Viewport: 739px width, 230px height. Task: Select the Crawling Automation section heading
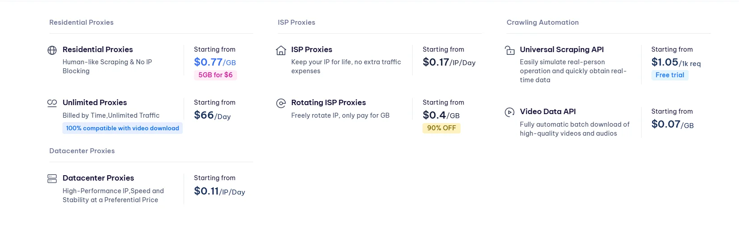542,22
